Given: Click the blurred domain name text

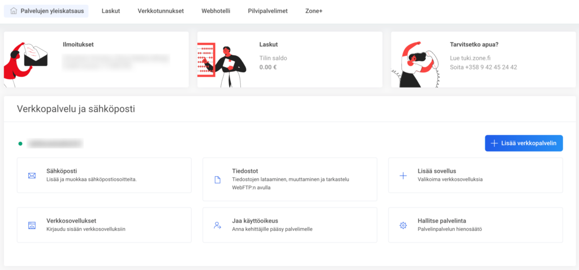Looking at the screenshot, I should [x=55, y=143].
